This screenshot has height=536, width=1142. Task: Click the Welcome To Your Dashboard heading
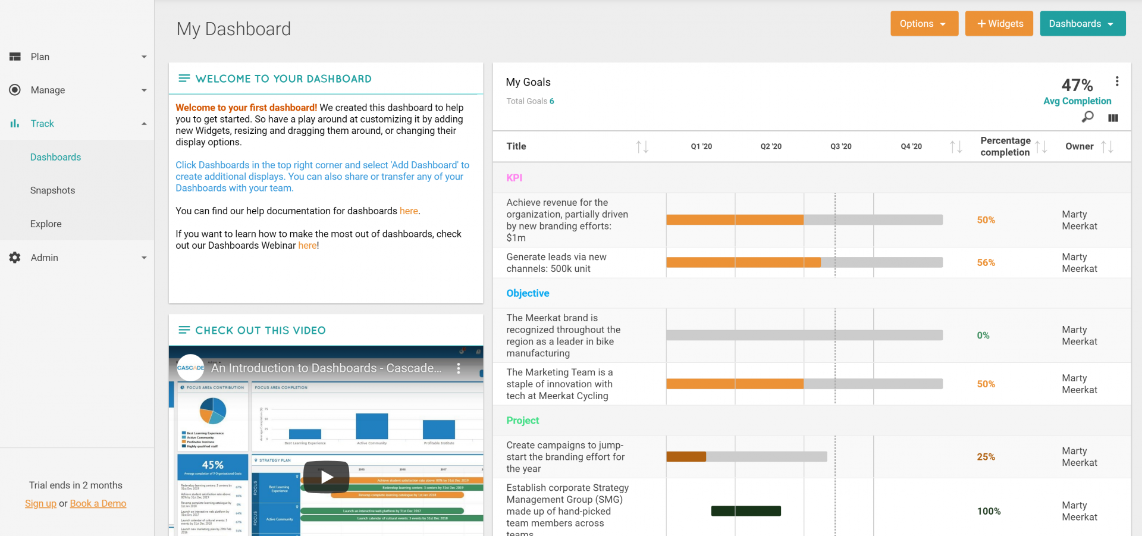coord(284,79)
